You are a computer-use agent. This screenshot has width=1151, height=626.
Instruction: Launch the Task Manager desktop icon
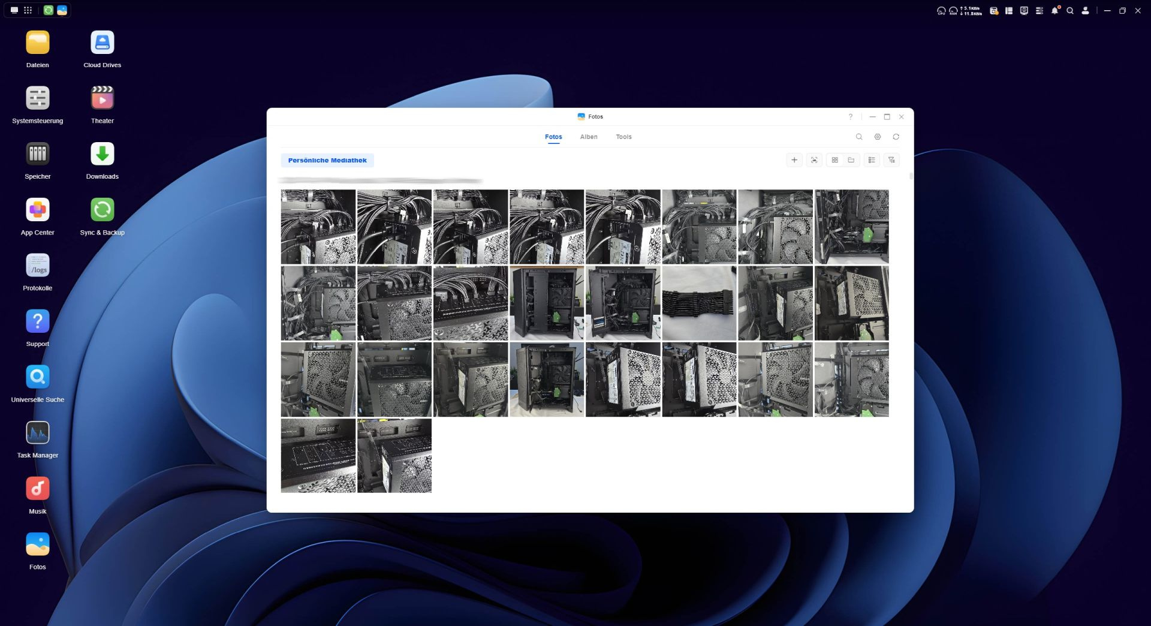(37, 434)
